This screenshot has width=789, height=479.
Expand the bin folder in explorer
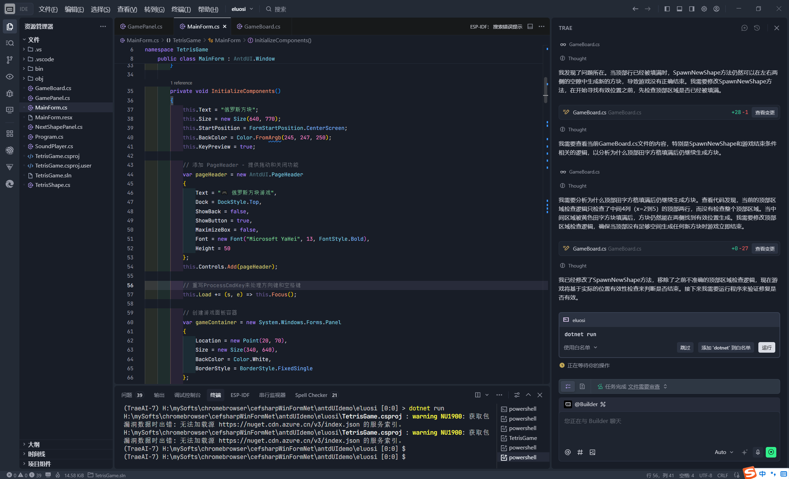click(39, 69)
